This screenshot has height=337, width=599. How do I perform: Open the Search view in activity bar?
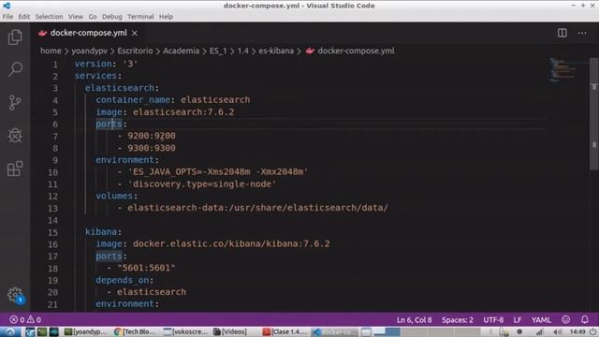pos(15,69)
